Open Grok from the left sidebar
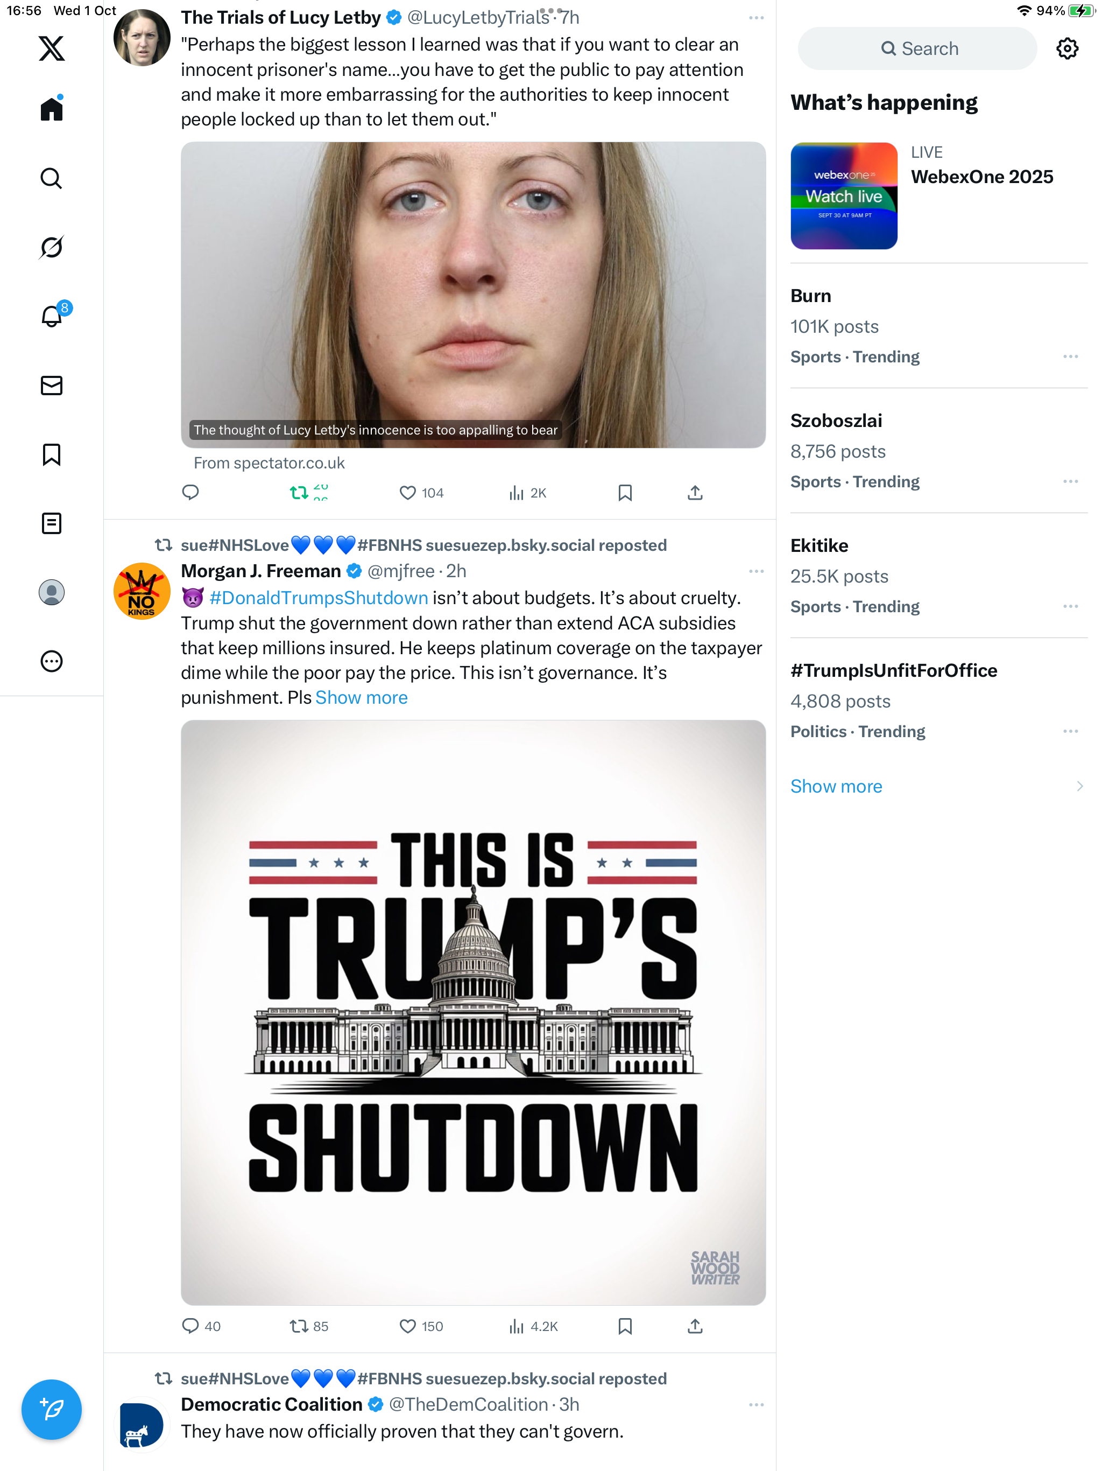 click(51, 247)
